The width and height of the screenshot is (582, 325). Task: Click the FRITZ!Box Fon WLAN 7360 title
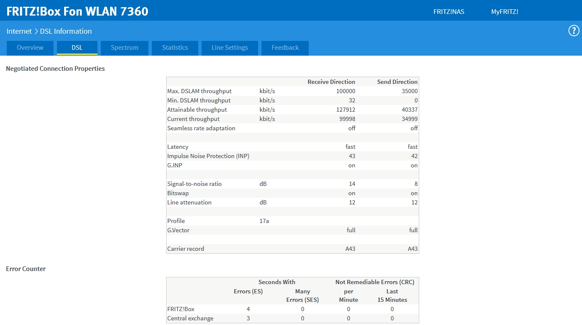(x=78, y=11)
